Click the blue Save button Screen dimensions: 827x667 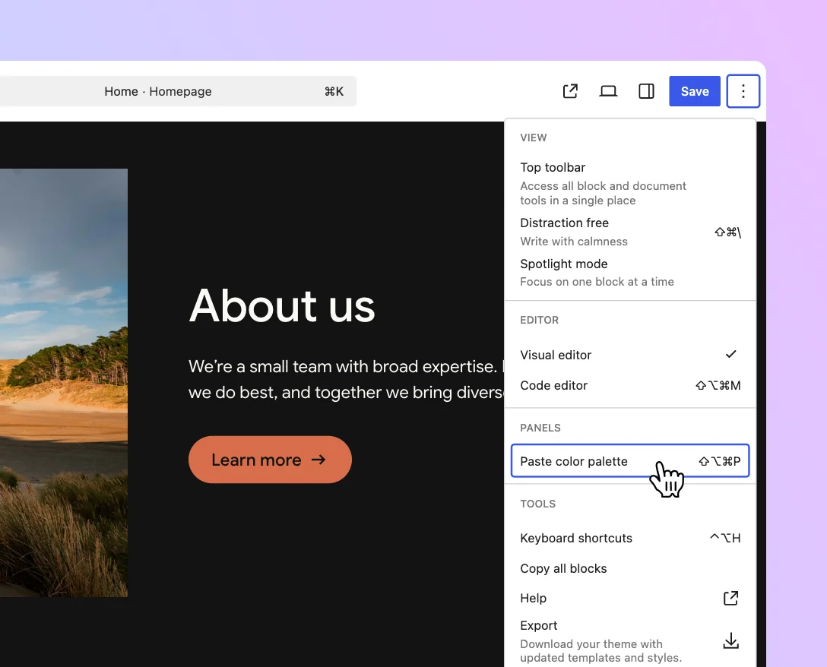(x=695, y=91)
